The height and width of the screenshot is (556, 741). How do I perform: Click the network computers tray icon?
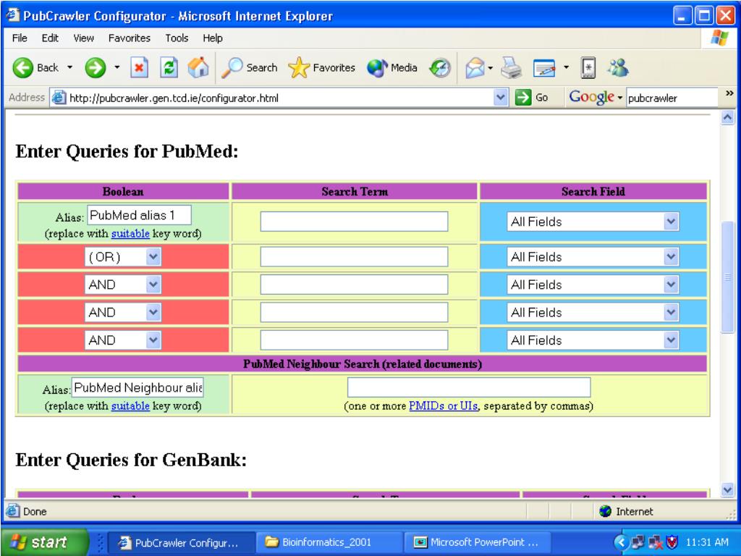click(x=638, y=542)
